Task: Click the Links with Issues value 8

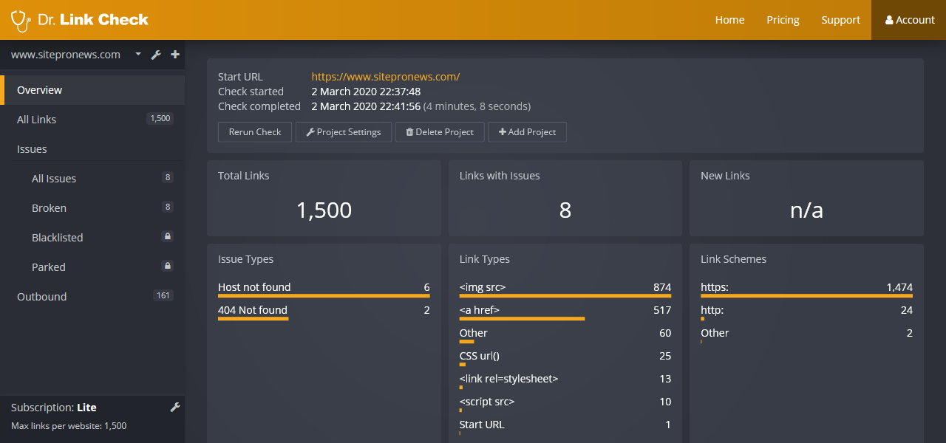Action: coord(565,210)
